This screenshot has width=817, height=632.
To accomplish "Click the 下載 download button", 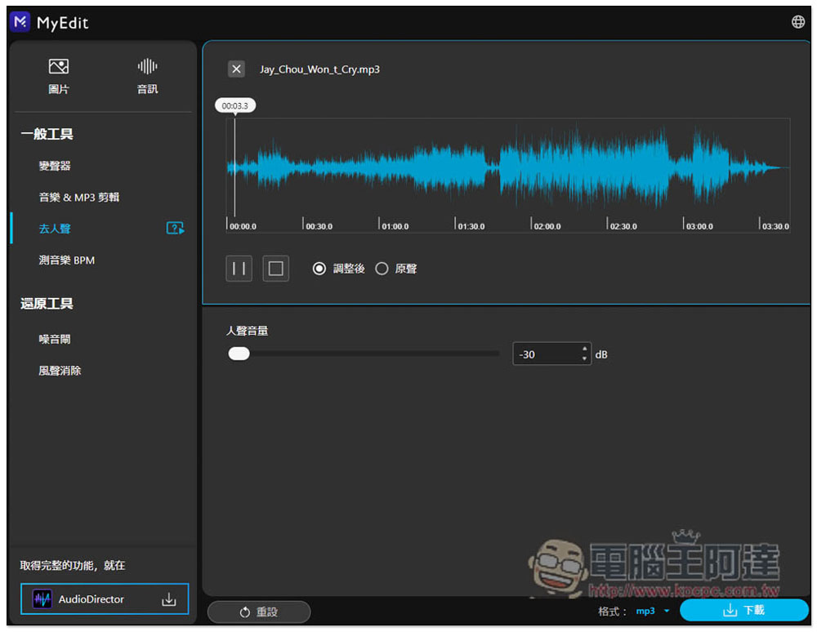I will tap(743, 610).
